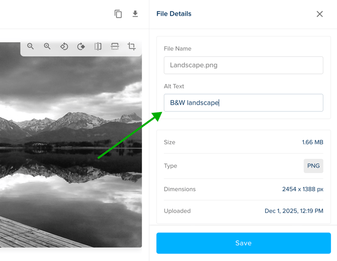The width and height of the screenshot is (337, 261).
Task: Click the File Details panel title
Action: pyautogui.click(x=174, y=14)
